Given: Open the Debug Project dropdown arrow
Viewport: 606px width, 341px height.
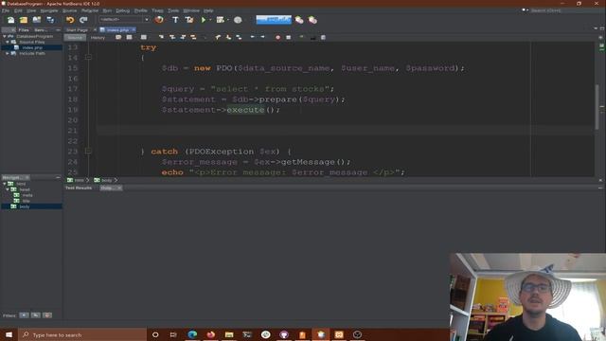Looking at the screenshot, I should click(227, 20).
